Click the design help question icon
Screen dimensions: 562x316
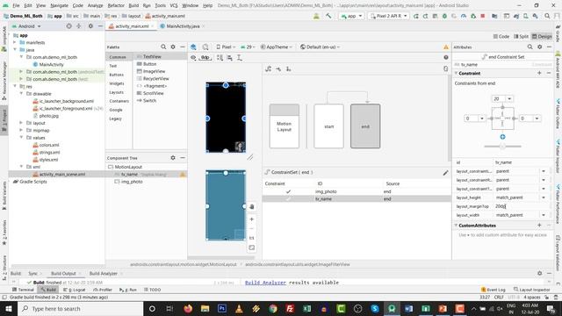point(446,57)
